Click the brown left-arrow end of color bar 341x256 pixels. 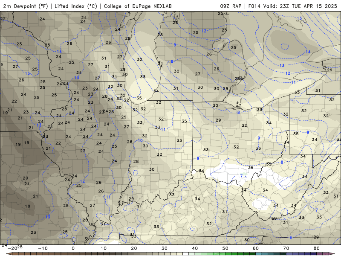[9, 254]
